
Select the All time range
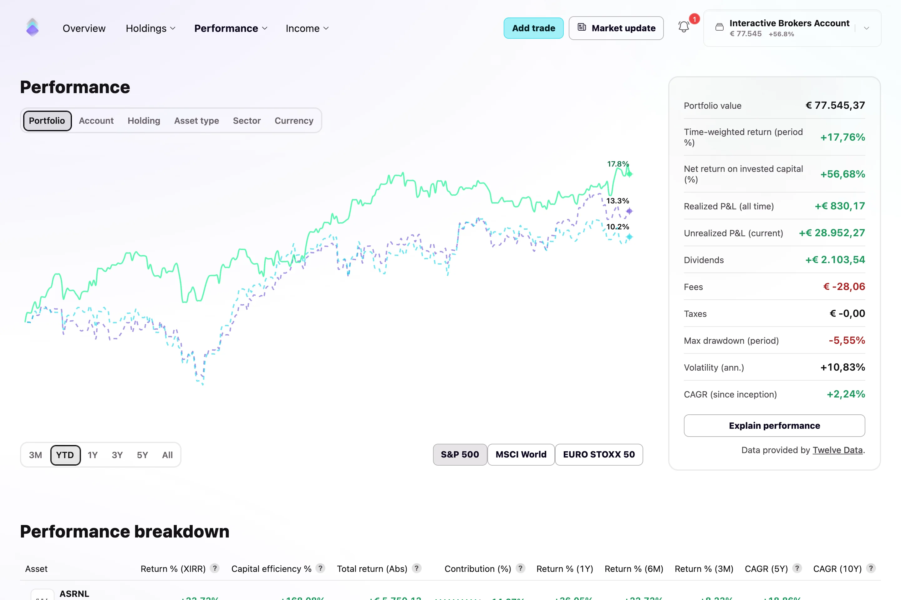tap(167, 455)
